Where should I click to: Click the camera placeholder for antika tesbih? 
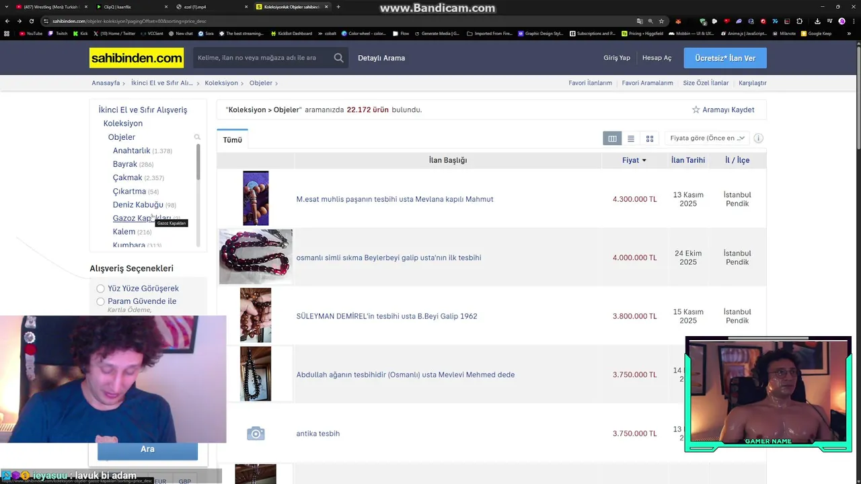pos(256,434)
